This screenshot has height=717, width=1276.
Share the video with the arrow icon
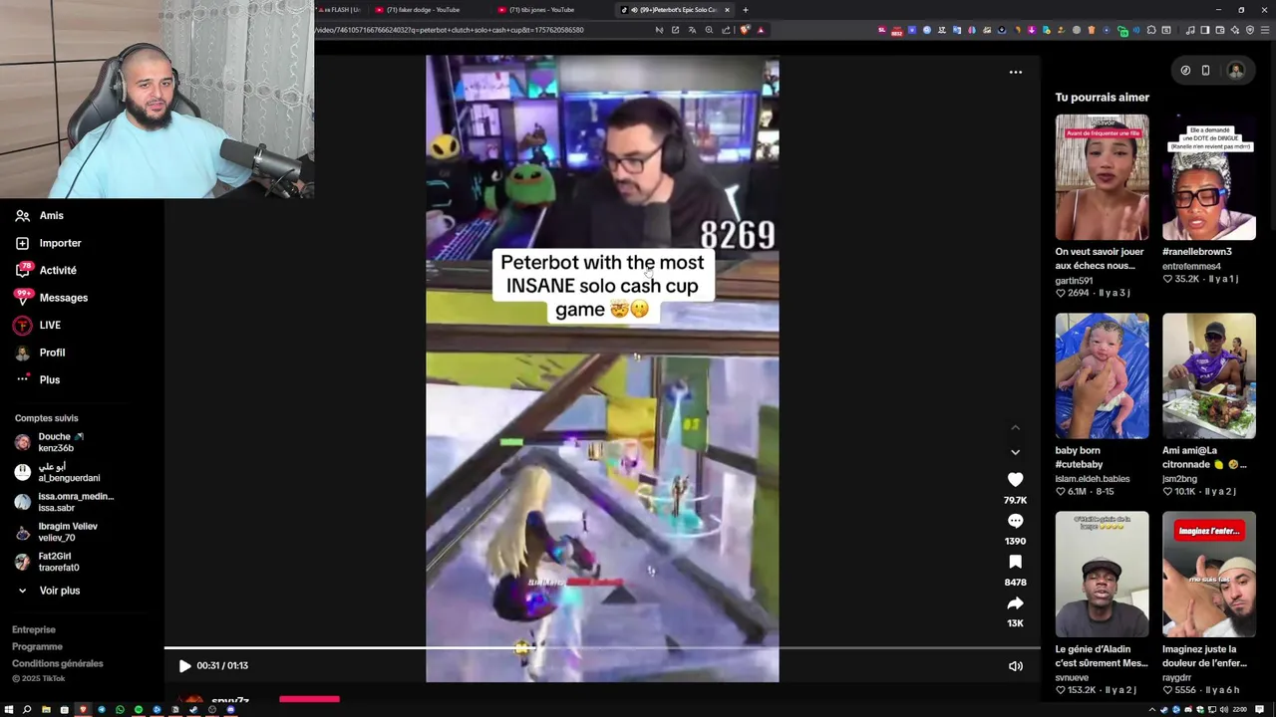pyautogui.click(x=1015, y=603)
